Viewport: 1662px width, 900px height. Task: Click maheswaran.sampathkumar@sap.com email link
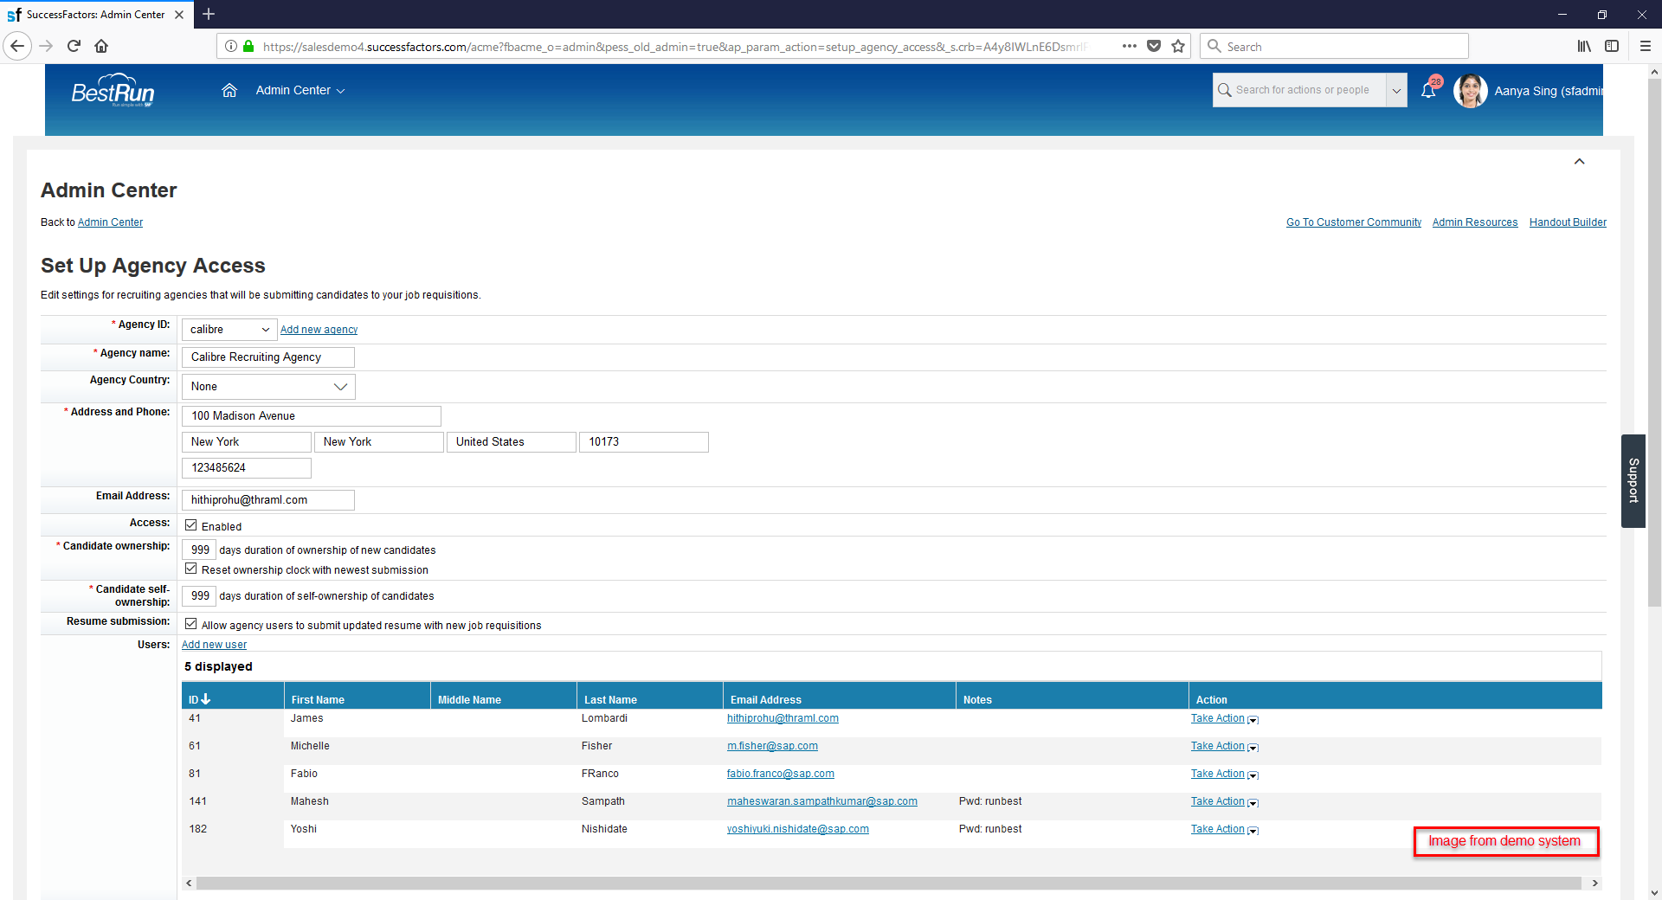pyautogui.click(x=822, y=801)
